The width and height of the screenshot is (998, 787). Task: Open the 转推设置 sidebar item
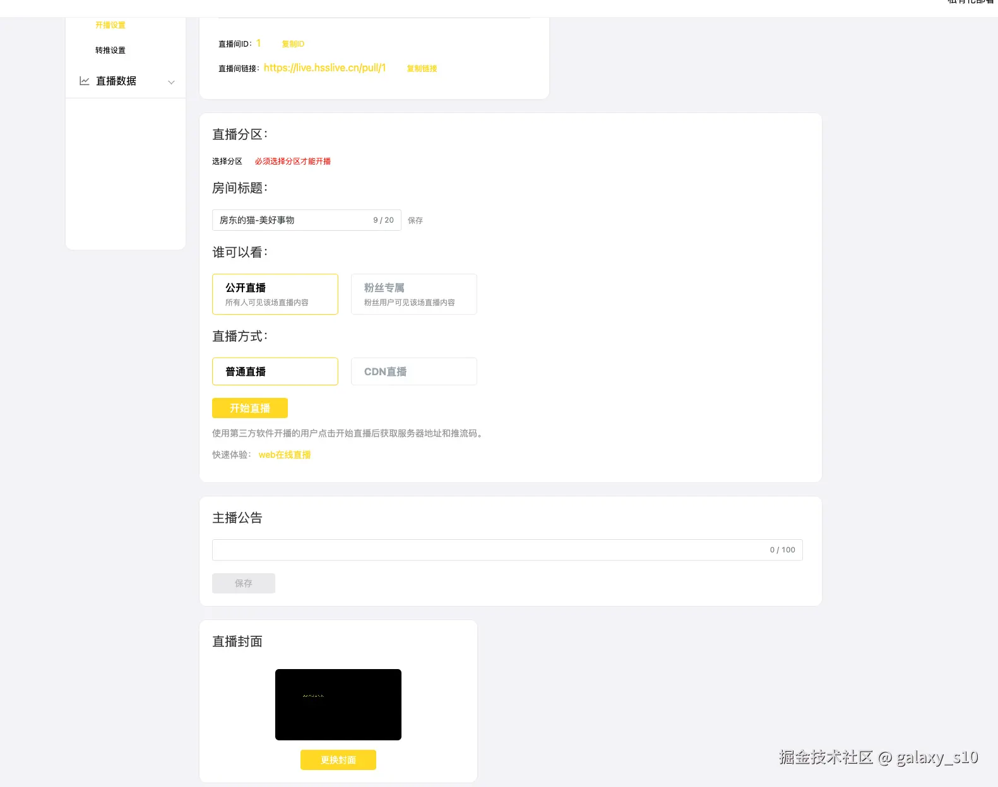coord(110,50)
